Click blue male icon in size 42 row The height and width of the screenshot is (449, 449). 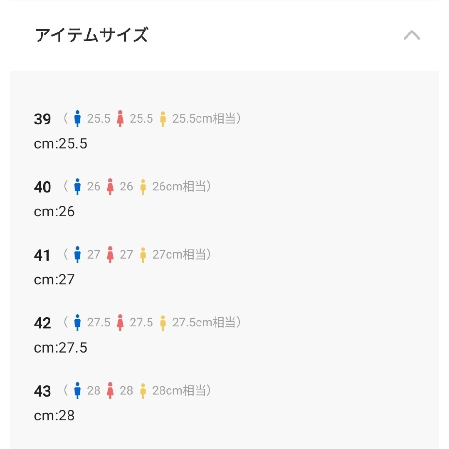77,323
